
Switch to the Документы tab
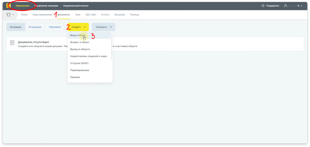coord(64,15)
